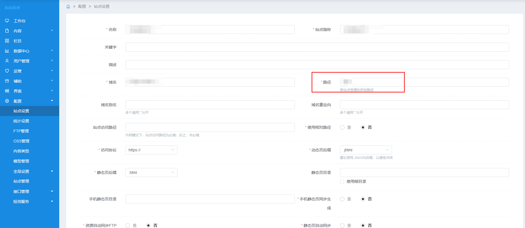Screen dimensions: 525x228
Task: Click the 工作台 monitor icon
Action: tap(7, 21)
